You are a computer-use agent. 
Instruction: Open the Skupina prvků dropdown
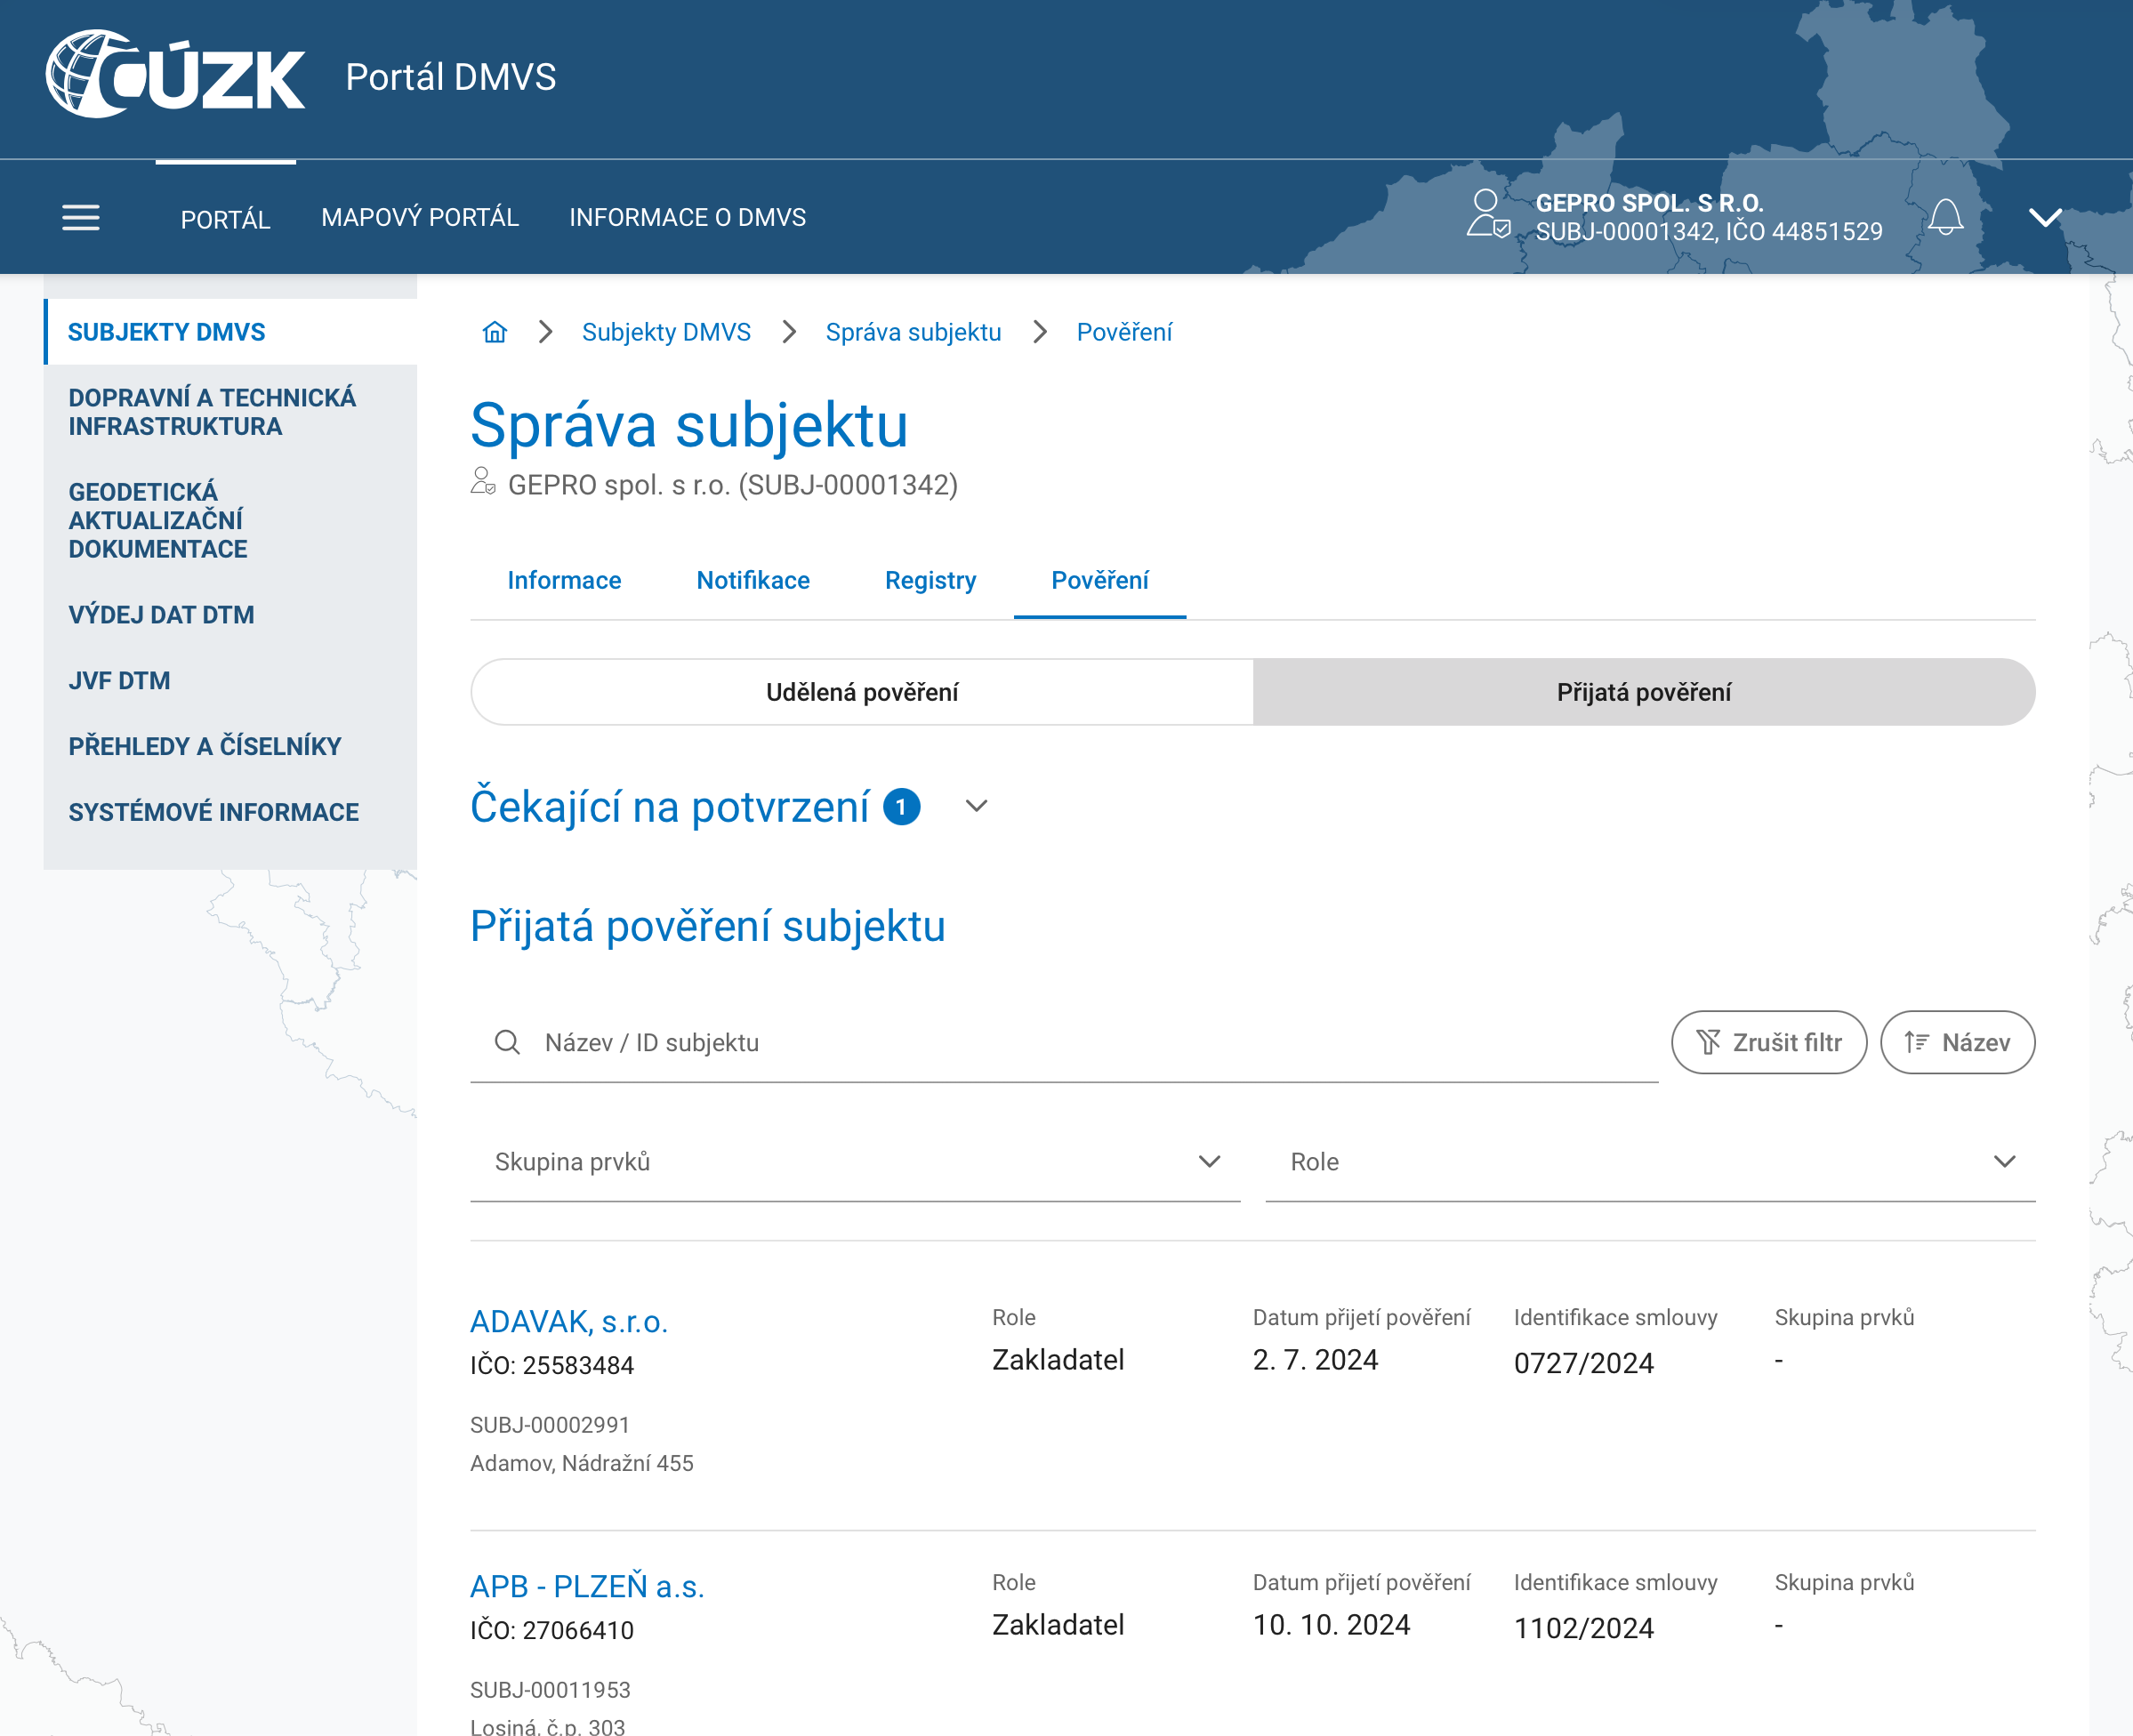(855, 1161)
